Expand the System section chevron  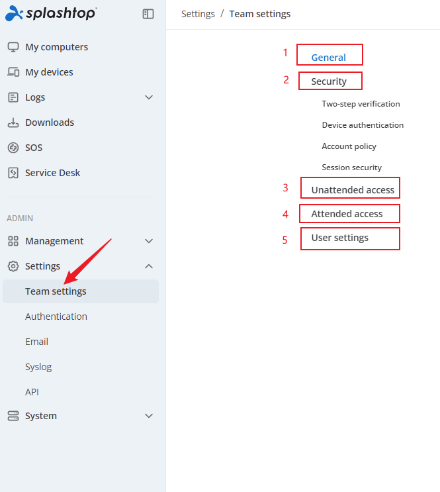[149, 416]
